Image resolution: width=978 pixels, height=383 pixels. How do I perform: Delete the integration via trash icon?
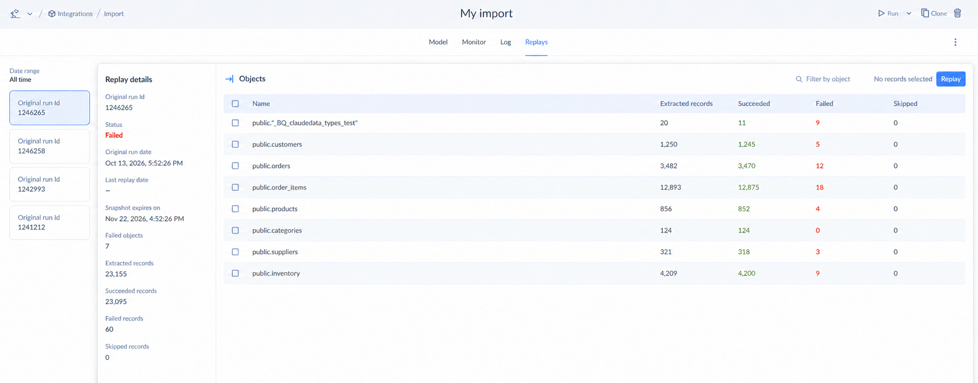pyautogui.click(x=958, y=13)
